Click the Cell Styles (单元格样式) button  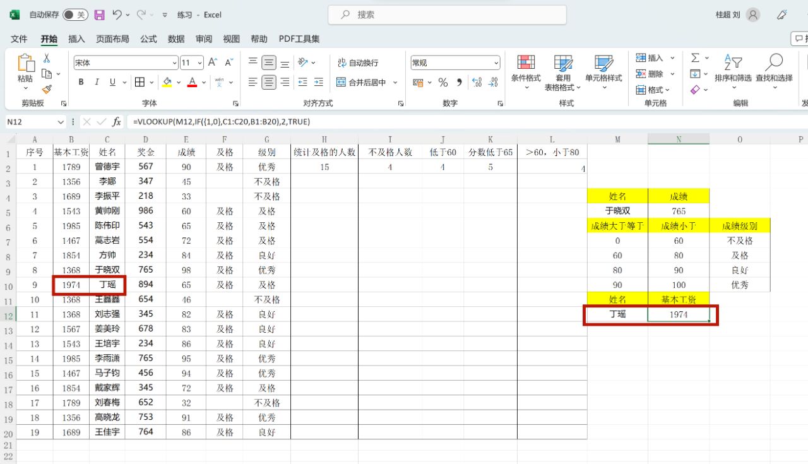point(603,73)
